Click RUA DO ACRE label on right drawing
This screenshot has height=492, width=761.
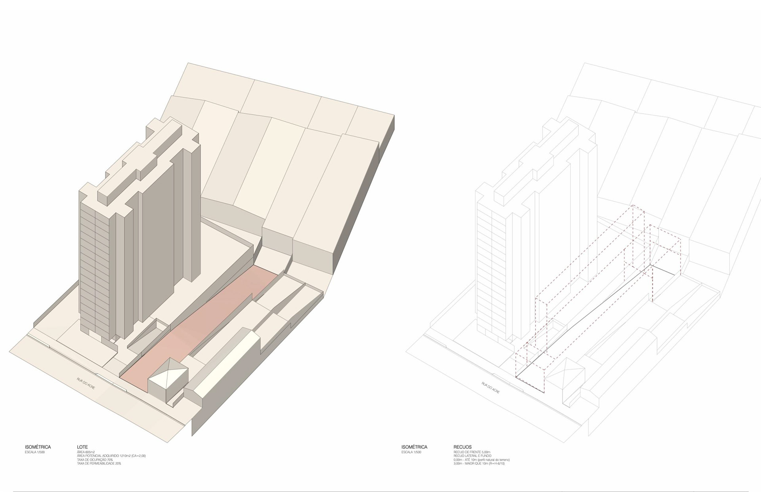pos(490,387)
